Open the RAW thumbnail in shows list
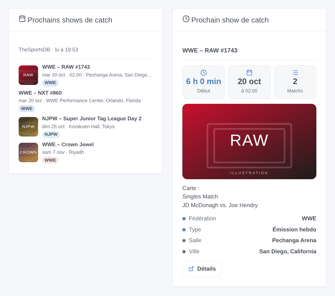Viewport: 335px width, 296px height. [28, 75]
